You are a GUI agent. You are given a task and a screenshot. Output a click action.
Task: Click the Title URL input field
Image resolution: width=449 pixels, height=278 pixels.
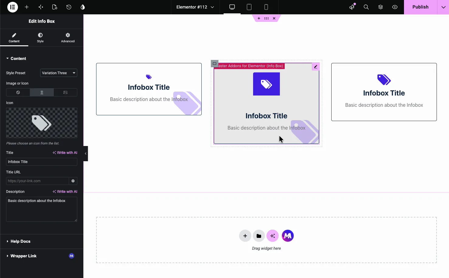(37, 181)
